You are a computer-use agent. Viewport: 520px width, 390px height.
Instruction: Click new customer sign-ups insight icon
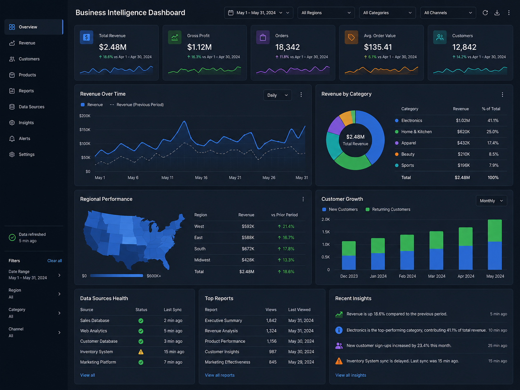[x=339, y=346]
